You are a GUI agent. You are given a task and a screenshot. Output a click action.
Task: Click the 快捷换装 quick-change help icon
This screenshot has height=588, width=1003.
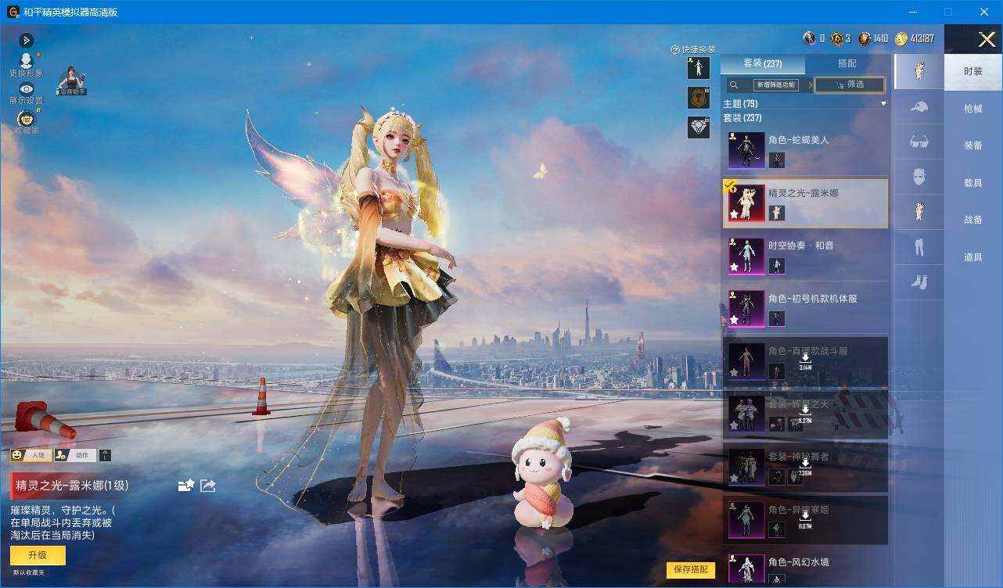[675, 50]
